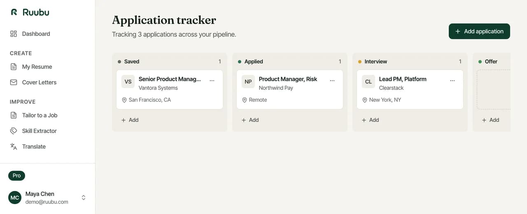Screen dimensions: 527x214
Task: Add a card to the Offer column
Action: pyautogui.click(x=490, y=120)
